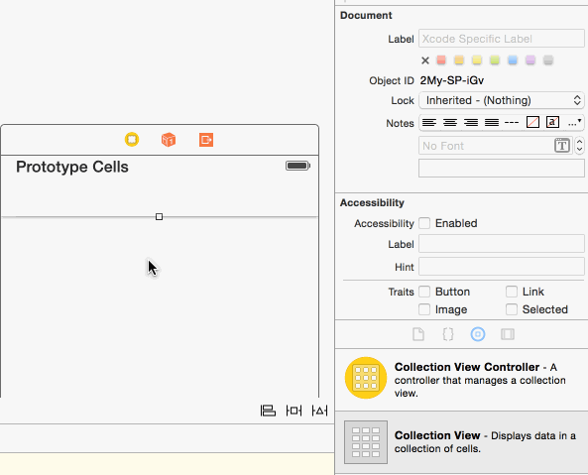Check the Selected trait
The image size is (588, 475).
(x=511, y=309)
